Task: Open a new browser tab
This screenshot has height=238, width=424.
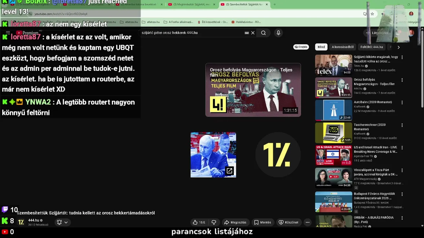Action: click(x=274, y=4)
